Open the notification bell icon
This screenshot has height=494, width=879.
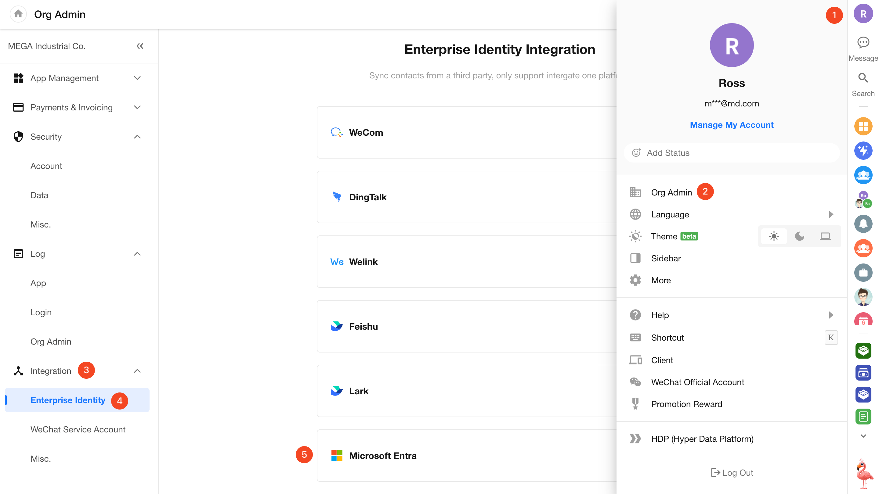click(x=863, y=224)
